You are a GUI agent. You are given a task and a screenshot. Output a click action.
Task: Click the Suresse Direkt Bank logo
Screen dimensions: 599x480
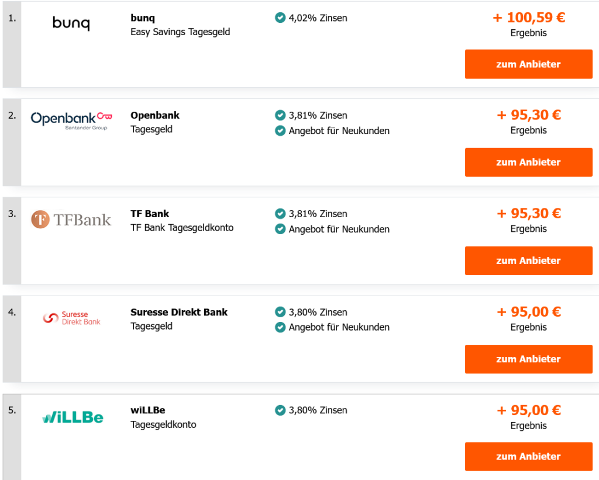[x=71, y=318]
